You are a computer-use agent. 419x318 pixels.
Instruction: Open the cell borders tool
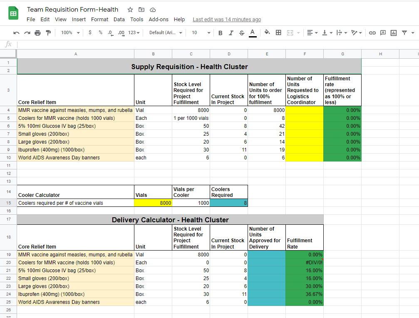[x=278, y=32]
